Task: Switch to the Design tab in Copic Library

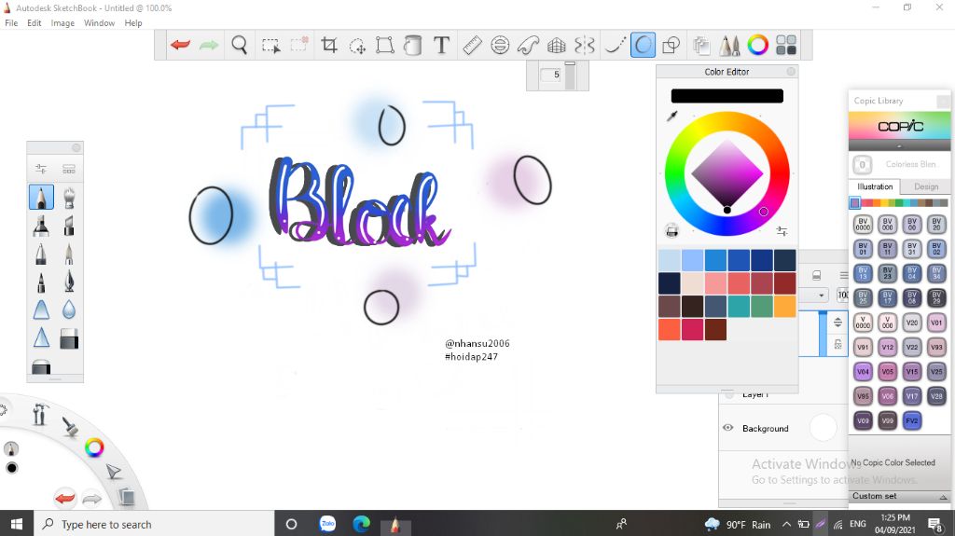Action: click(926, 186)
